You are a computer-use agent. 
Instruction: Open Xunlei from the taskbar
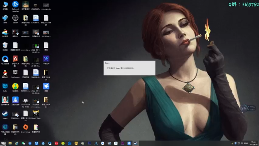point(129,143)
